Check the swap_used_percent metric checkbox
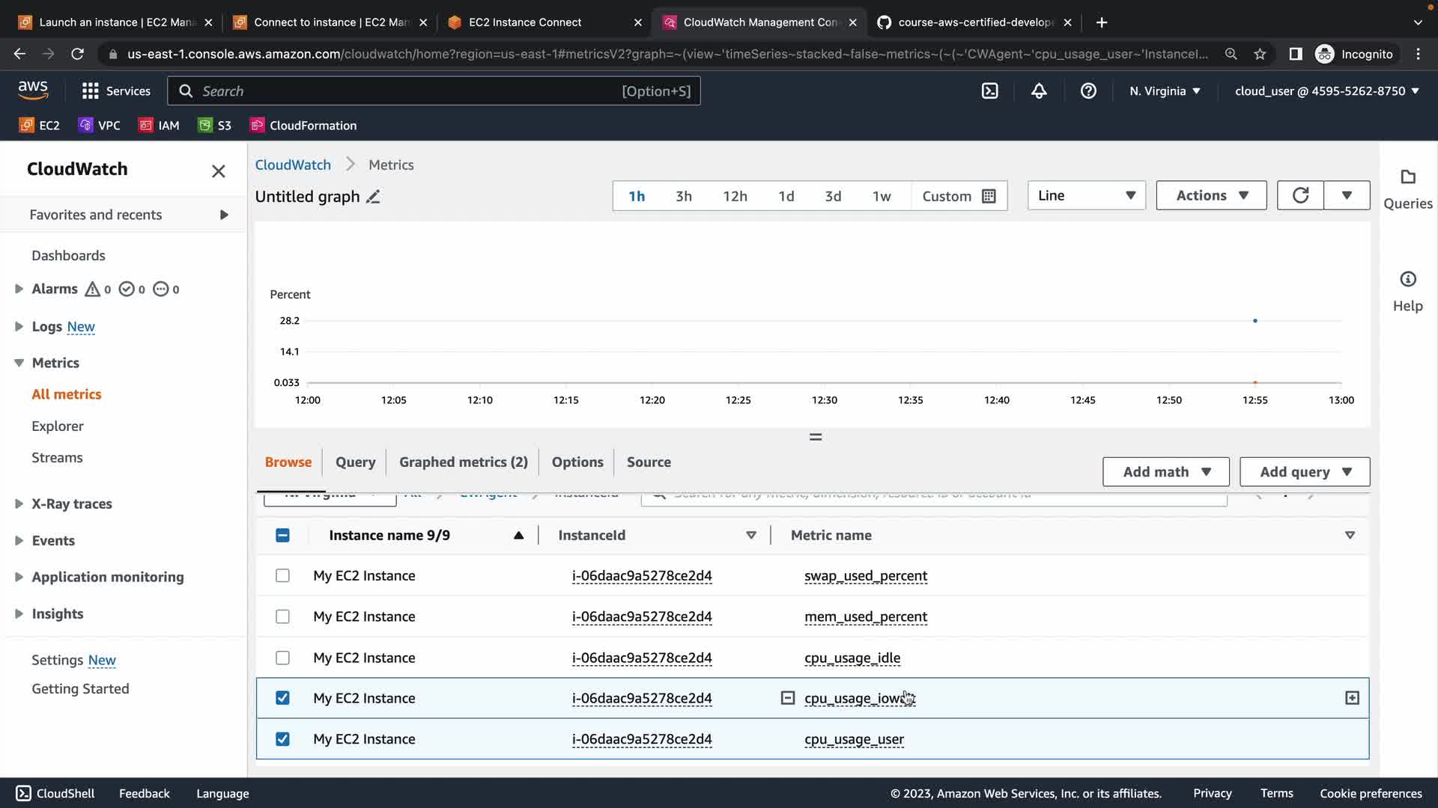The height and width of the screenshot is (808, 1438). [x=282, y=575]
